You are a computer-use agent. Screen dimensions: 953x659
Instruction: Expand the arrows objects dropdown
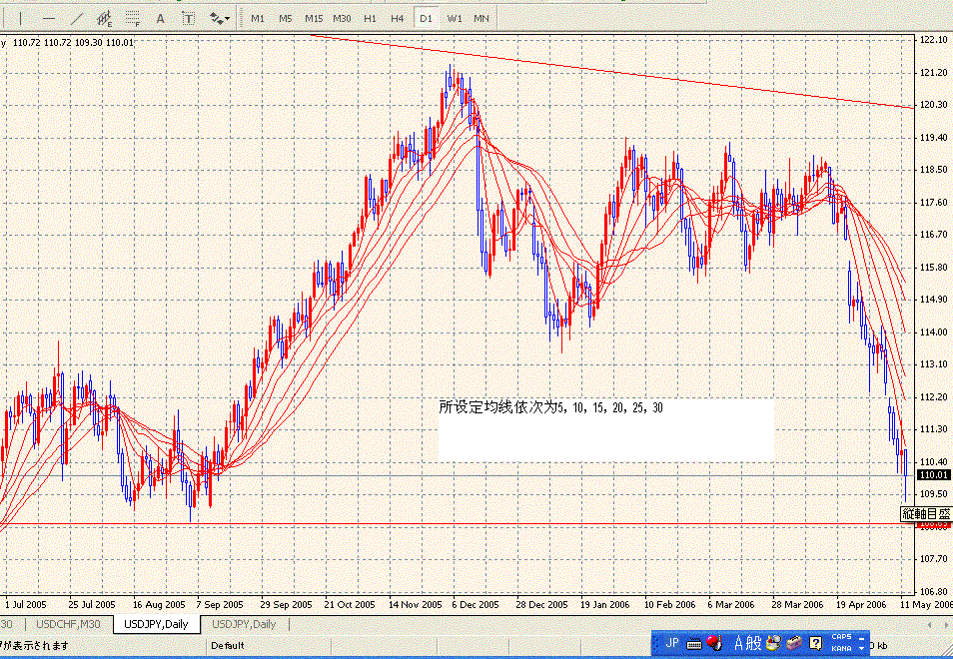pyautogui.click(x=220, y=18)
